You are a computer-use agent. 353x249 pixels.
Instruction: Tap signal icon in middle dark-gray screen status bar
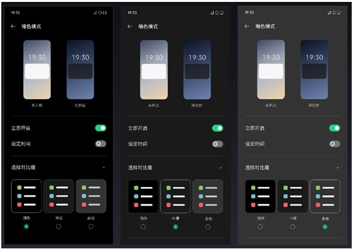(x=212, y=13)
